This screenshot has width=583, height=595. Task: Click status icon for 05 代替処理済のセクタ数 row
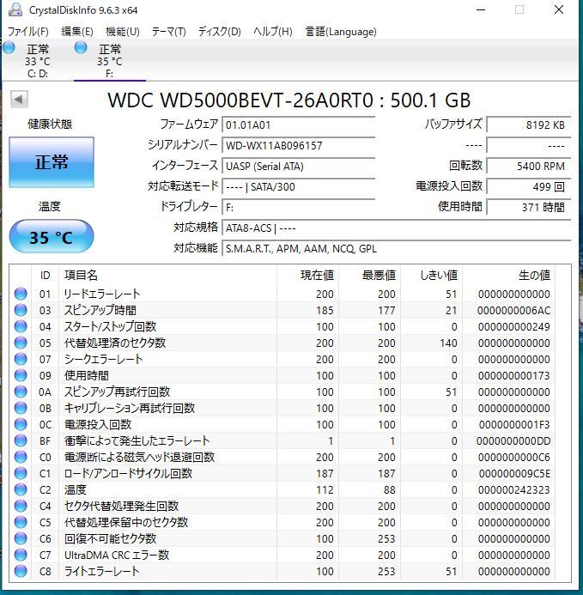coord(21,343)
